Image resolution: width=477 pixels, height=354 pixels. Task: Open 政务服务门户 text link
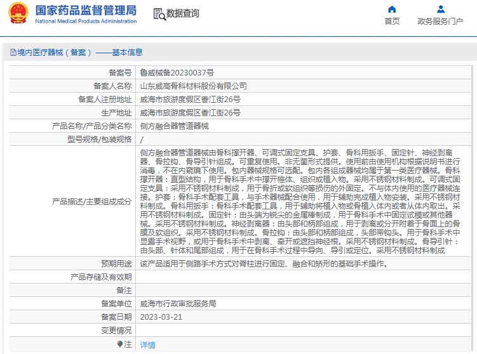point(440,22)
